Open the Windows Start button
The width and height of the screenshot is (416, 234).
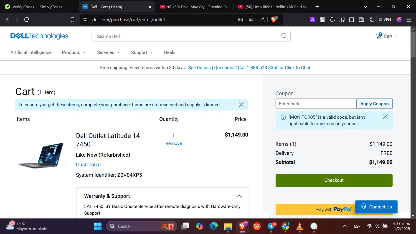coord(98,226)
